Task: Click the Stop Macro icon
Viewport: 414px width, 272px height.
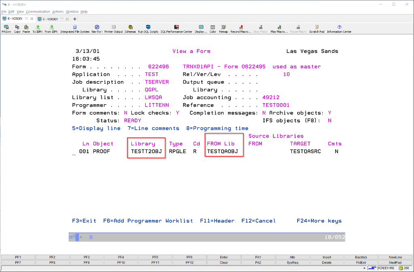Action: (x=261, y=29)
